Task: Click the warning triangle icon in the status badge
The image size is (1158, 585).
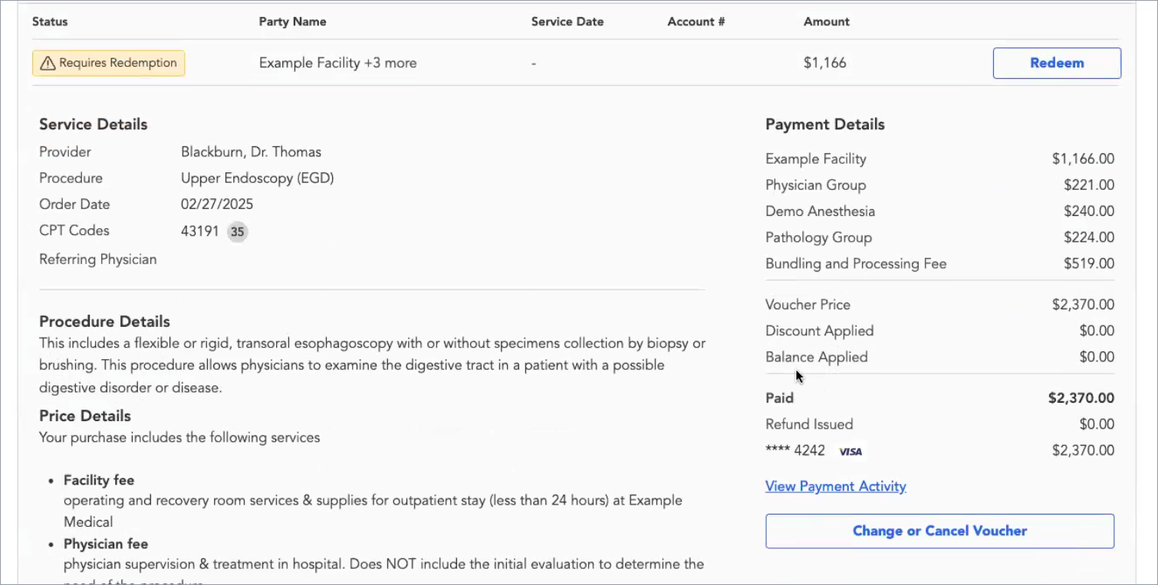Action: click(x=48, y=64)
